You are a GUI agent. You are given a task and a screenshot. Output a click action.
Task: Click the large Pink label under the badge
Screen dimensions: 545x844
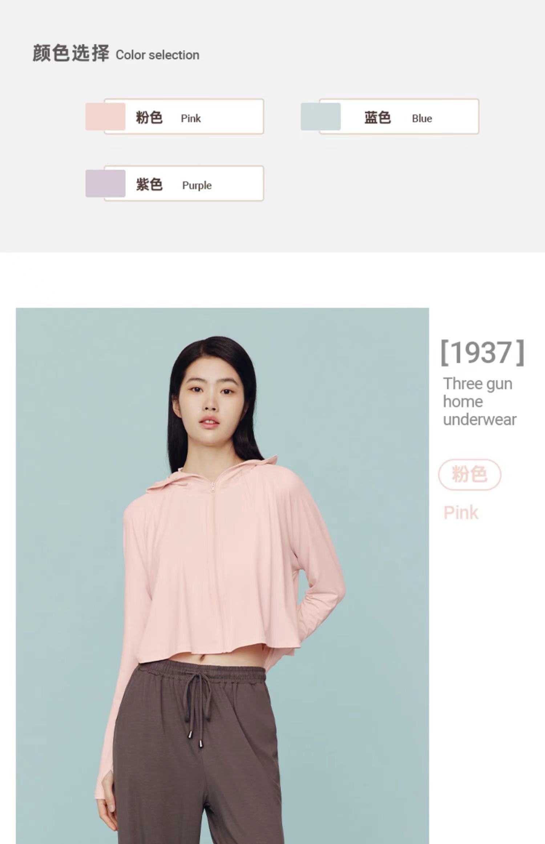click(x=461, y=513)
